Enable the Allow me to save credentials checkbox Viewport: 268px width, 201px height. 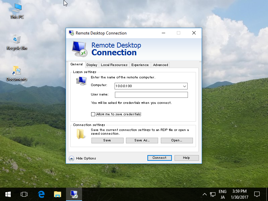pos(93,114)
